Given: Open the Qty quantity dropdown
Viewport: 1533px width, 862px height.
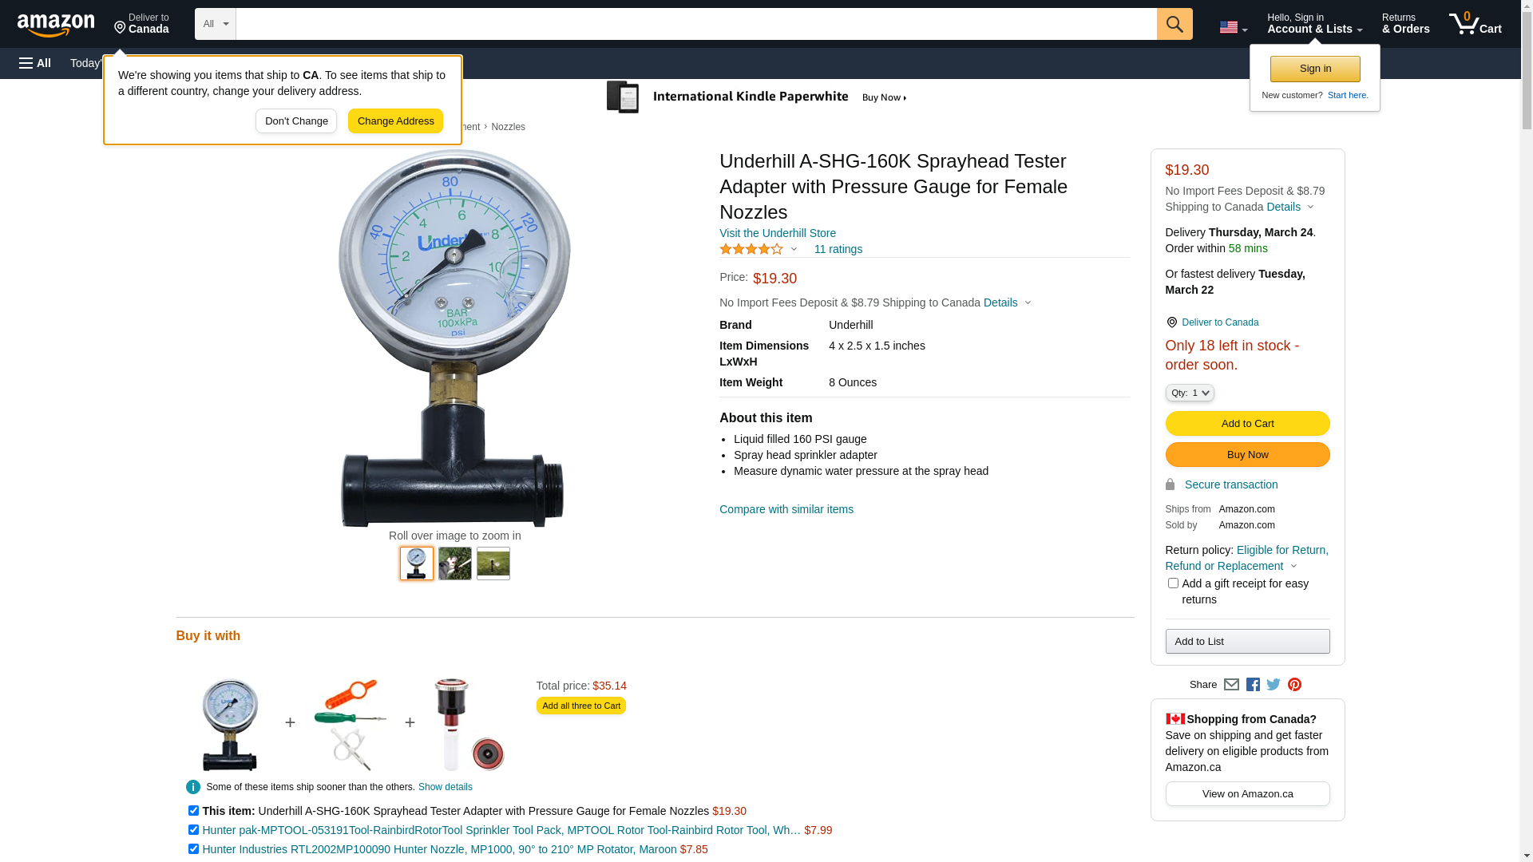Looking at the screenshot, I should (1190, 393).
